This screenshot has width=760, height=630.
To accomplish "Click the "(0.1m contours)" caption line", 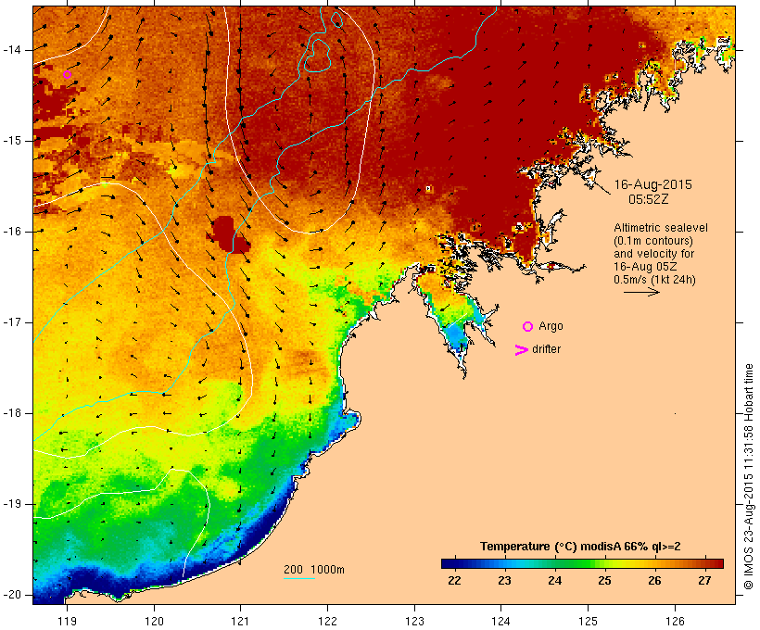I will coord(653,241).
